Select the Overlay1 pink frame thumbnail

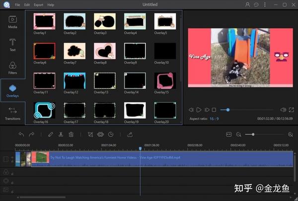[45, 21]
